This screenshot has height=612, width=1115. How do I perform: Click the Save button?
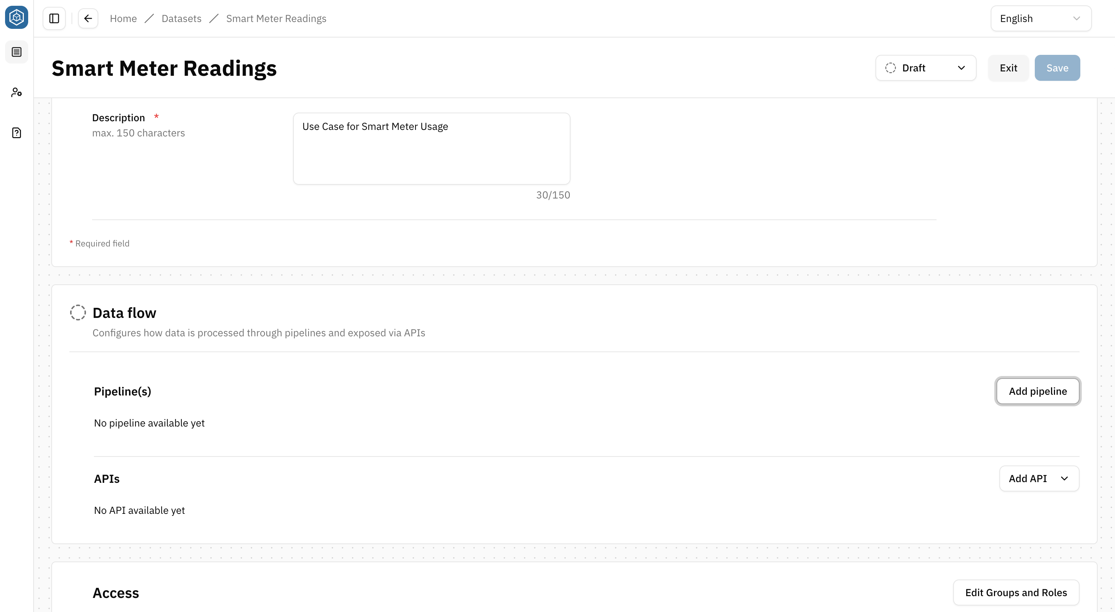click(x=1057, y=68)
